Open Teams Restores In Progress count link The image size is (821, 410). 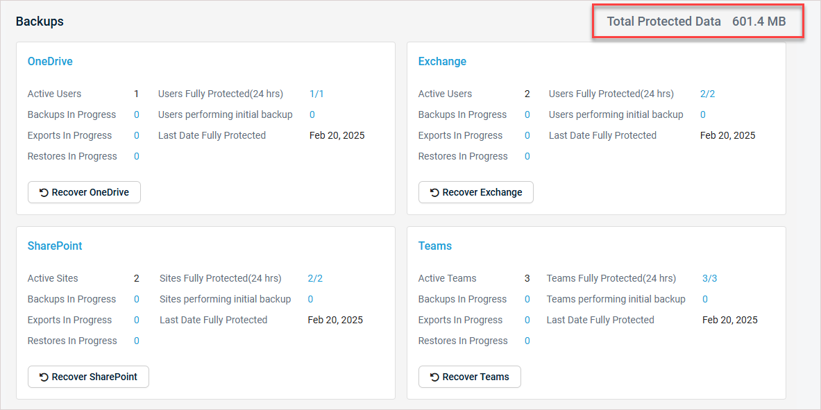point(527,341)
